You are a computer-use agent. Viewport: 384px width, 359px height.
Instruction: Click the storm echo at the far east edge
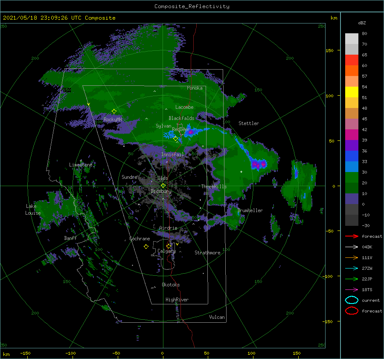point(300,185)
